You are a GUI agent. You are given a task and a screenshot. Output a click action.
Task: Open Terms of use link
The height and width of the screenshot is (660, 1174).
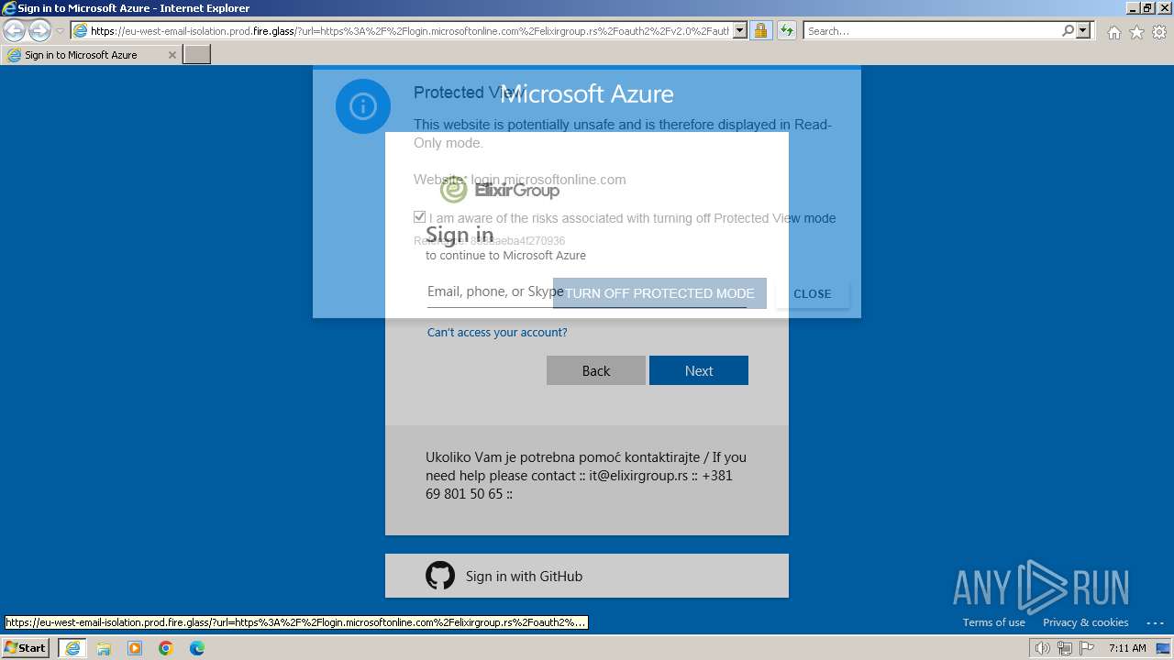994,622
